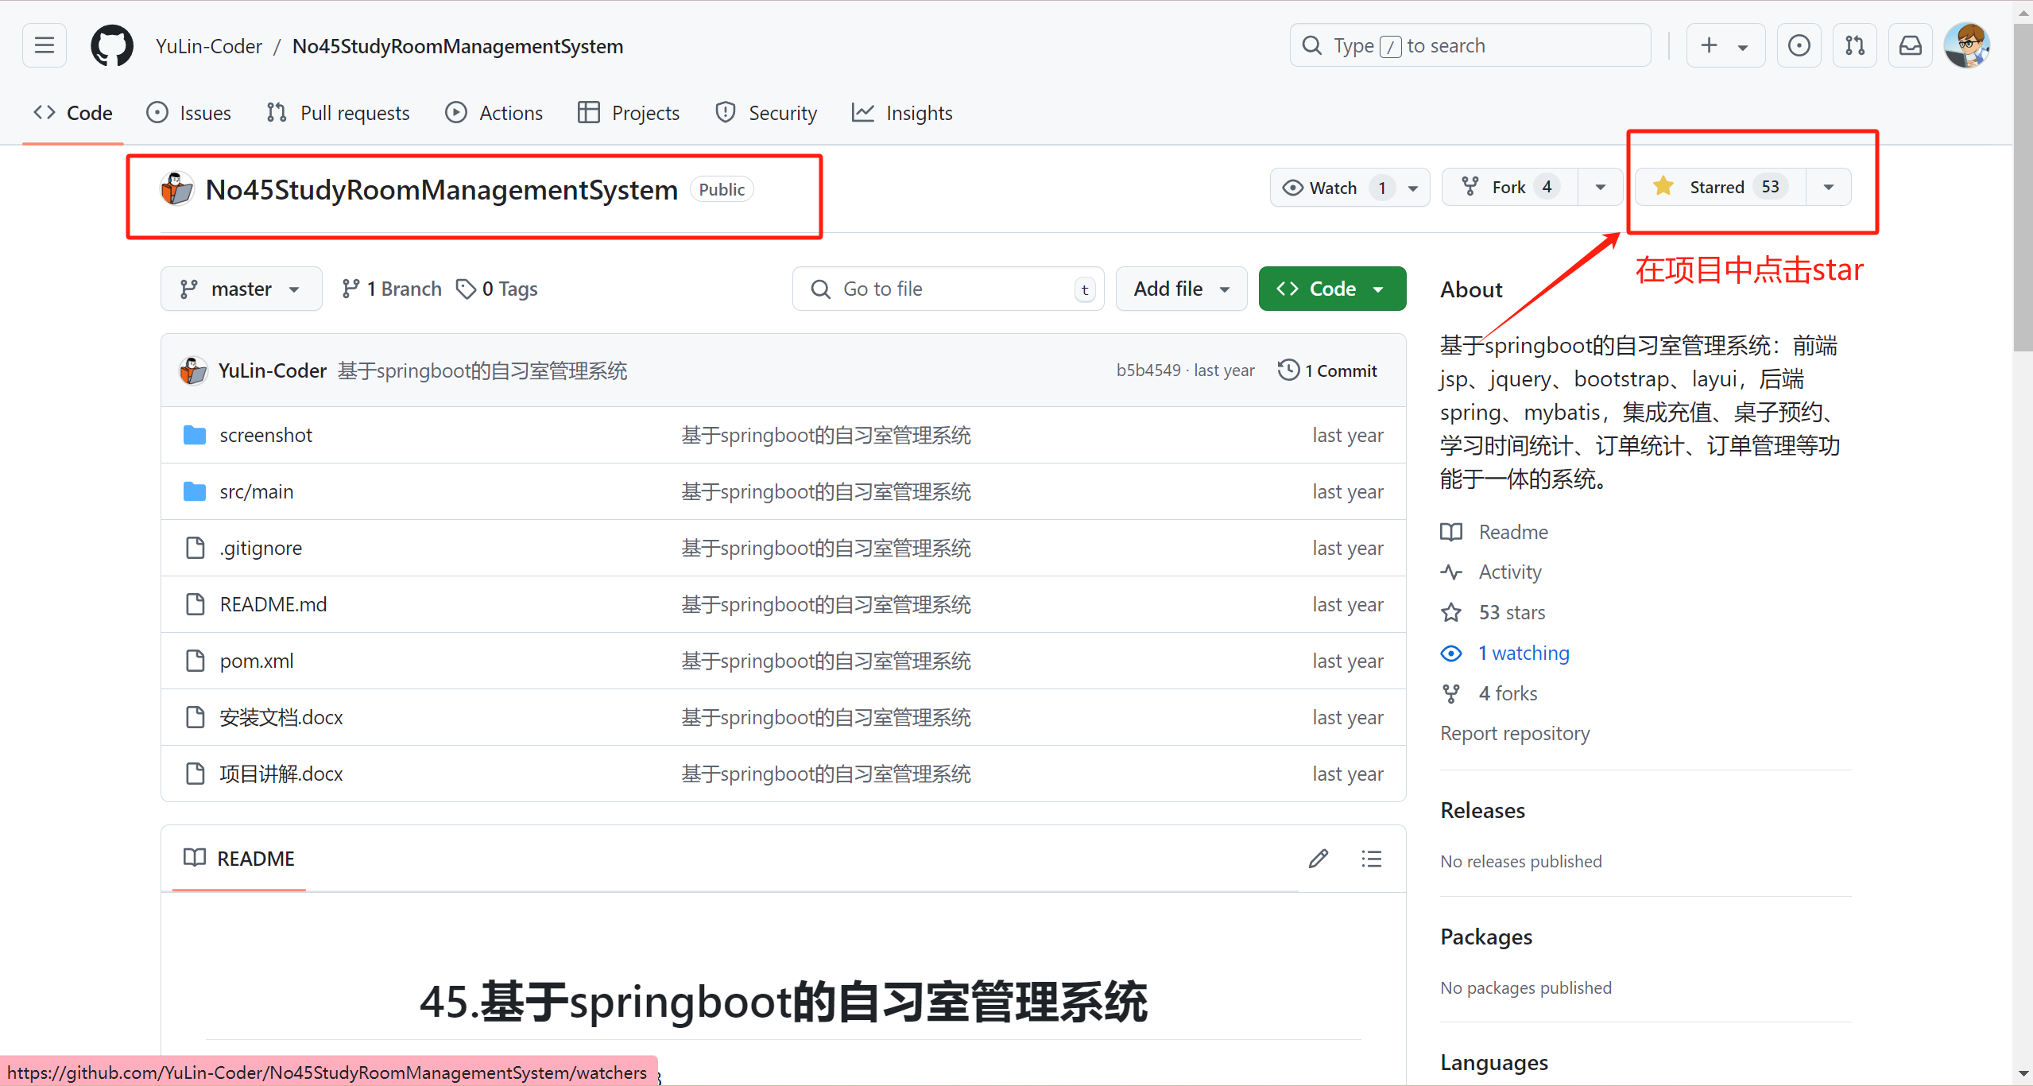Click the book icon beside Readme
The image size is (2033, 1086).
[x=1451, y=532]
